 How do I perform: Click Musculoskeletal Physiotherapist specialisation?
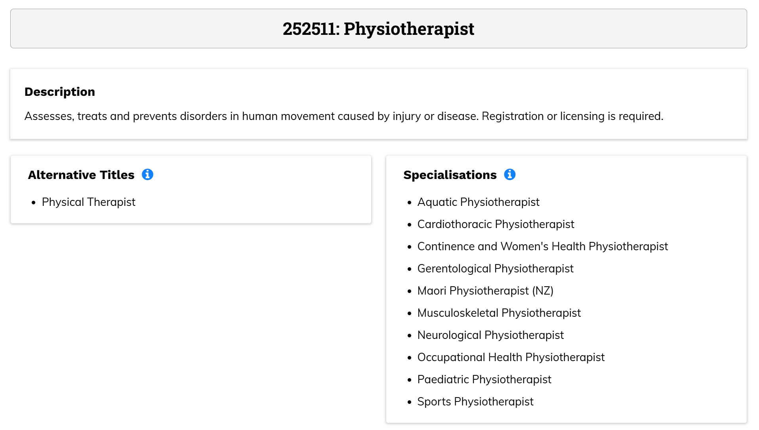pos(499,313)
